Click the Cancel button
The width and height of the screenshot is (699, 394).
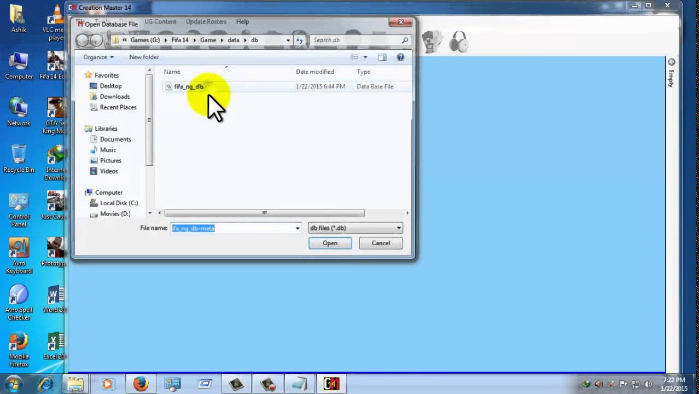pyautogui.click(x=381, y=243)
